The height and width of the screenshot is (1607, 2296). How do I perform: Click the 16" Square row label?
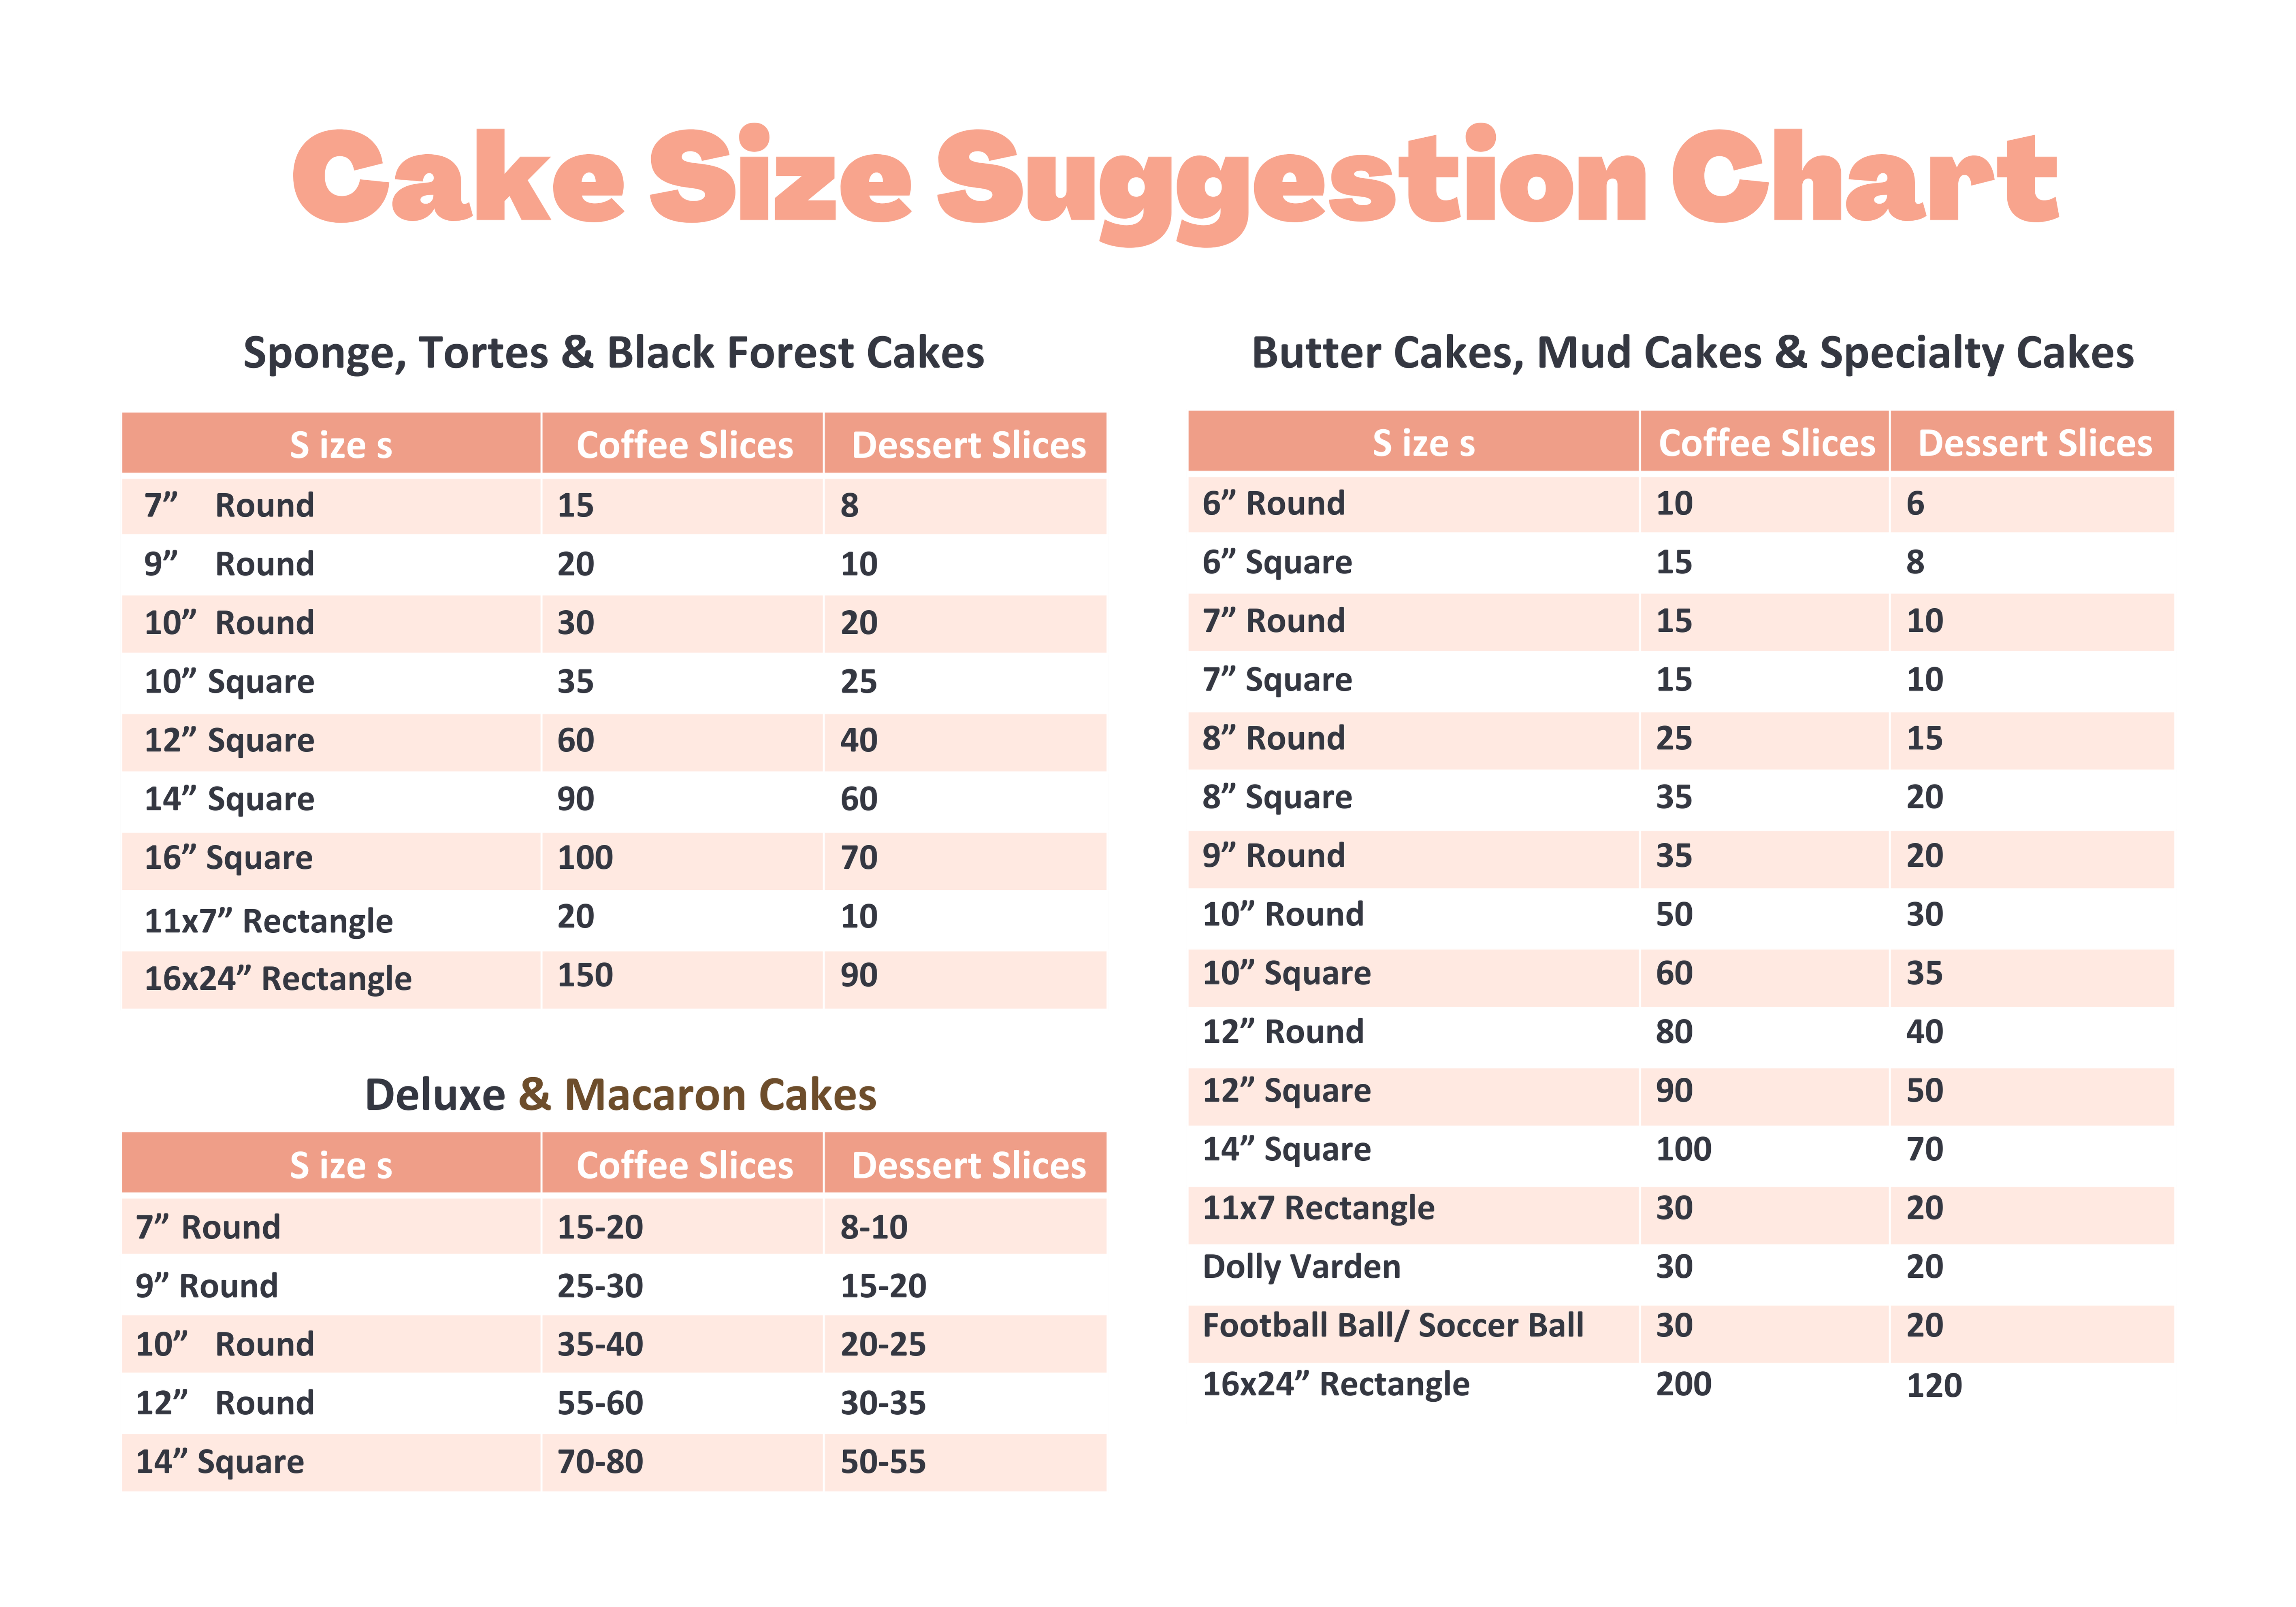pyautogui.click(x=228, y=858)
